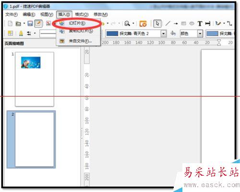This screenshot has width=240, height=192.
Task: Select the Ellipse shape tool
Action: coord(192,24)
